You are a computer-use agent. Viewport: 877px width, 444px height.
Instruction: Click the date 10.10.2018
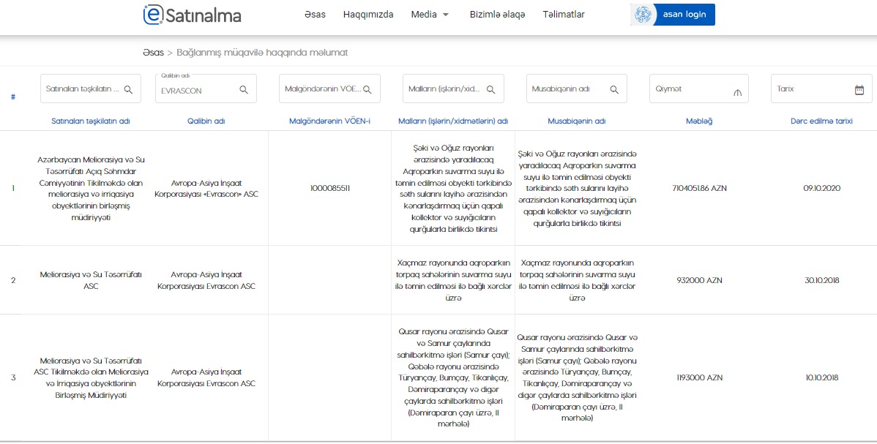pos(821,377)
